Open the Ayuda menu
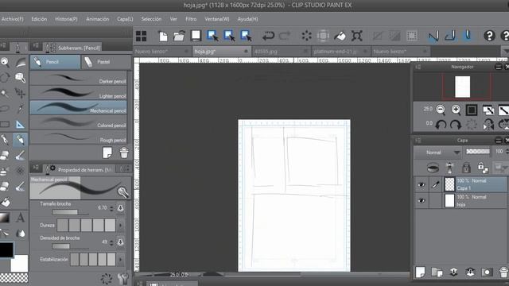Image resolution: width=509 pixels, height=286 pixels. [247, 19]
